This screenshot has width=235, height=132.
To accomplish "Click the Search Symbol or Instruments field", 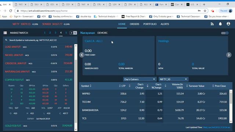I will coord(40,40).
